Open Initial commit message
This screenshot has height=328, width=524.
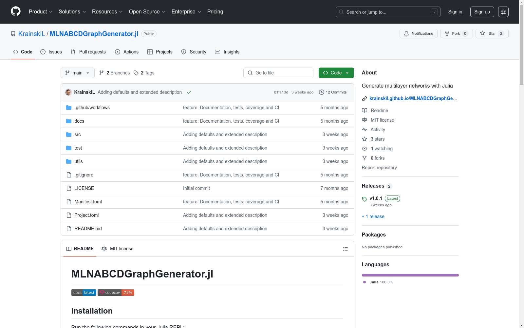point(196,188)
